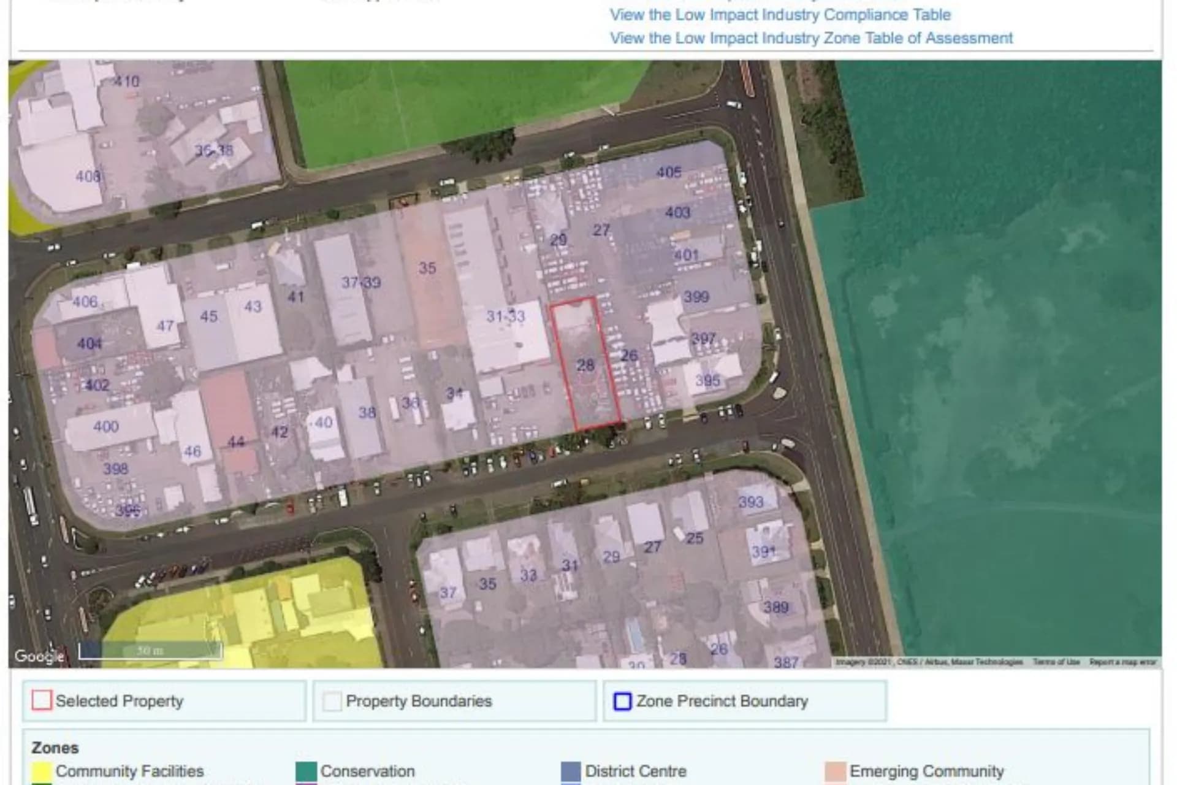
Task: Click property label 44 on the map
Action: click(x=236, y=442)
